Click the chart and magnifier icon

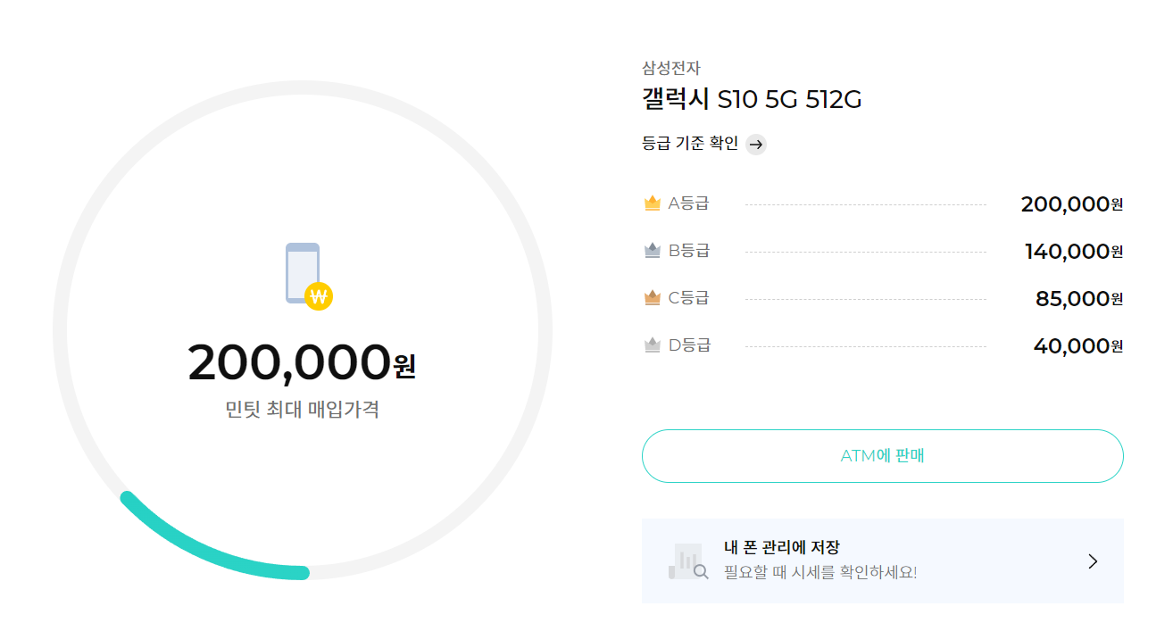(x=688, y=561)
